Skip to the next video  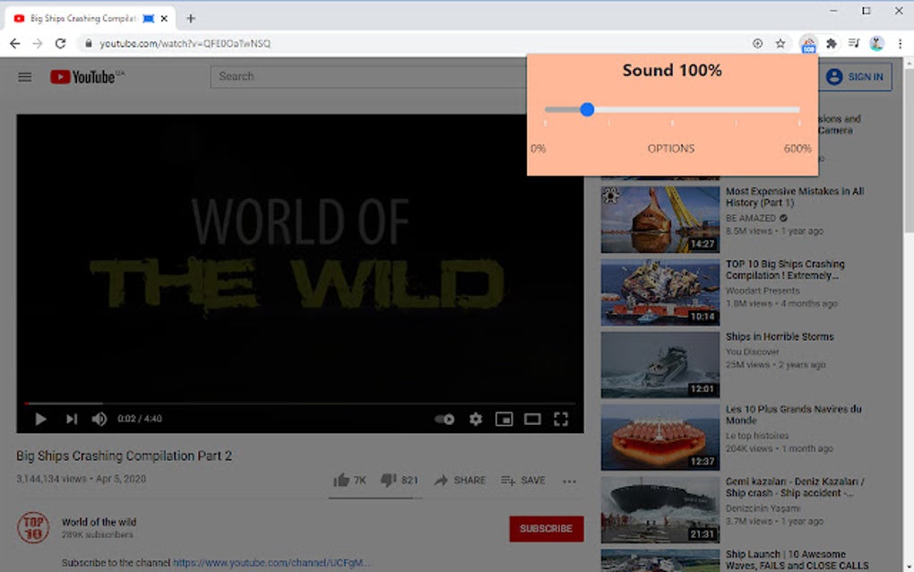pyautogui.click(x=71, y=419)
